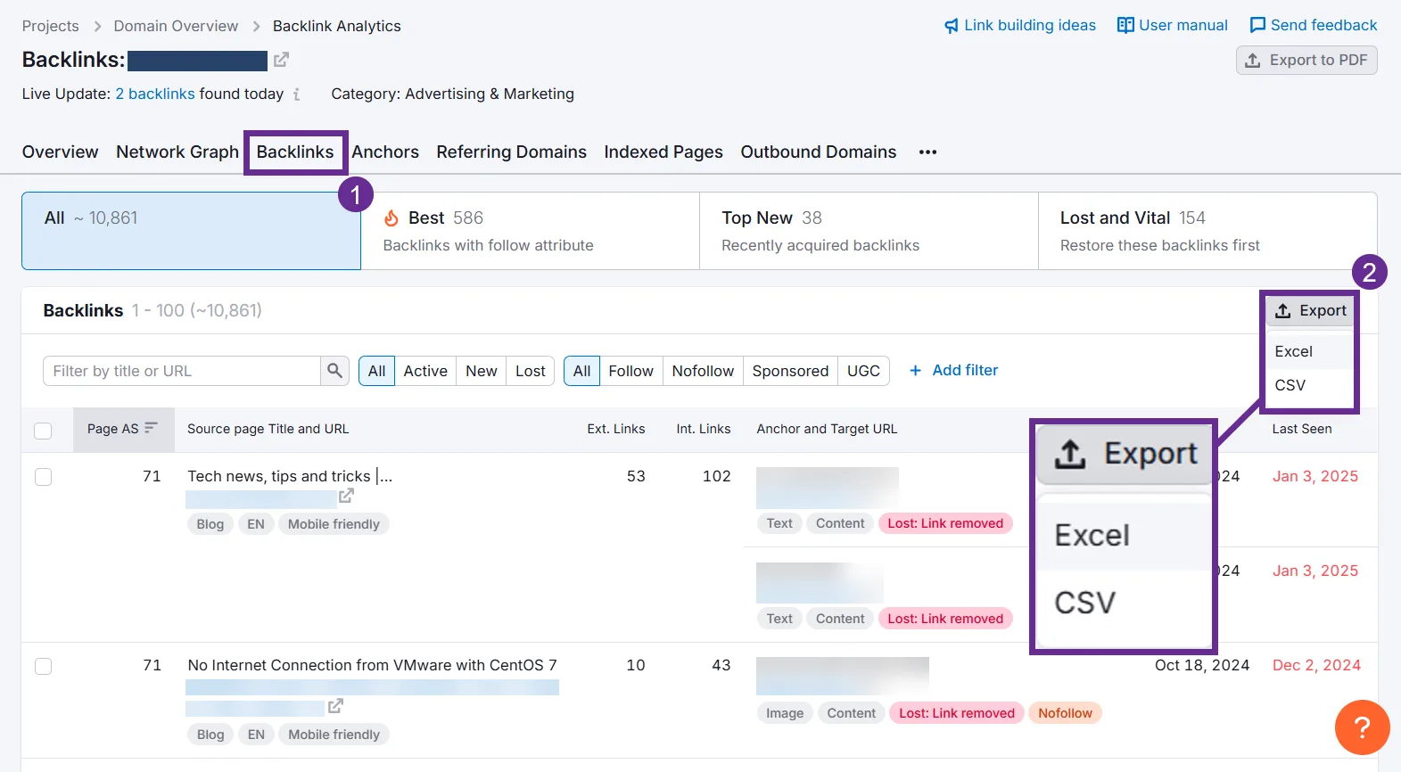Go to Projects in breadcrumb
Image resolution: width=1401 pixels, height=772 pixels.
(51, 27)
